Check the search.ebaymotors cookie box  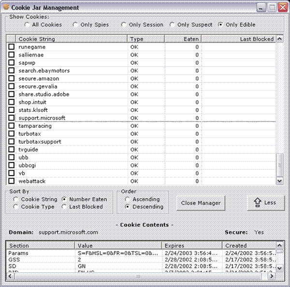tap(12, 70)
